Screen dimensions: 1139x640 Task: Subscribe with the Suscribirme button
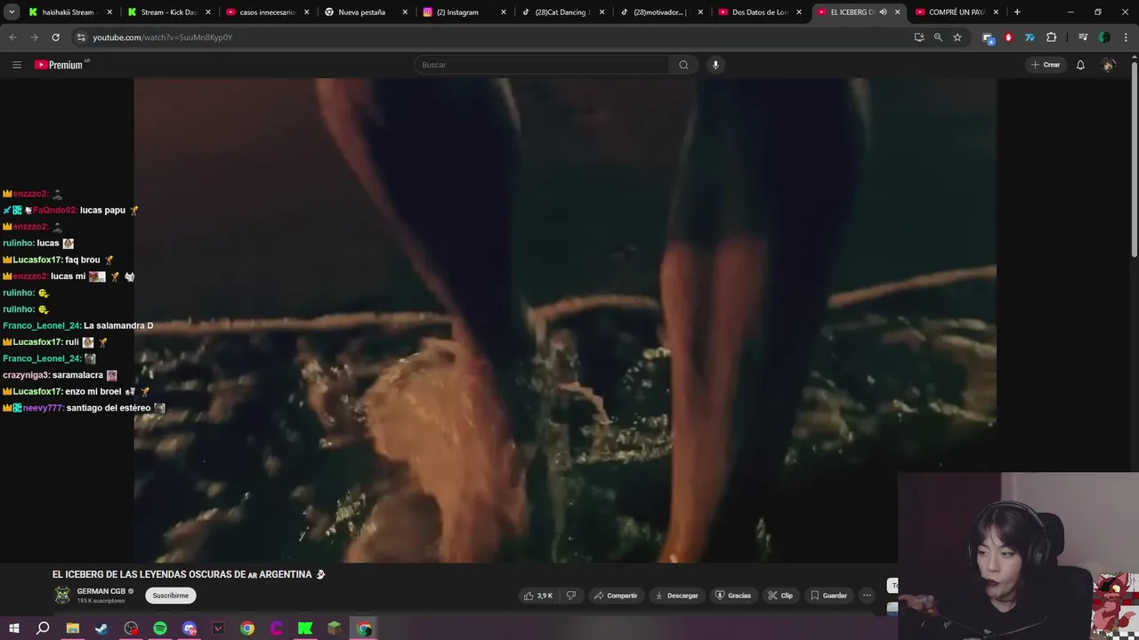click(170, 596)
